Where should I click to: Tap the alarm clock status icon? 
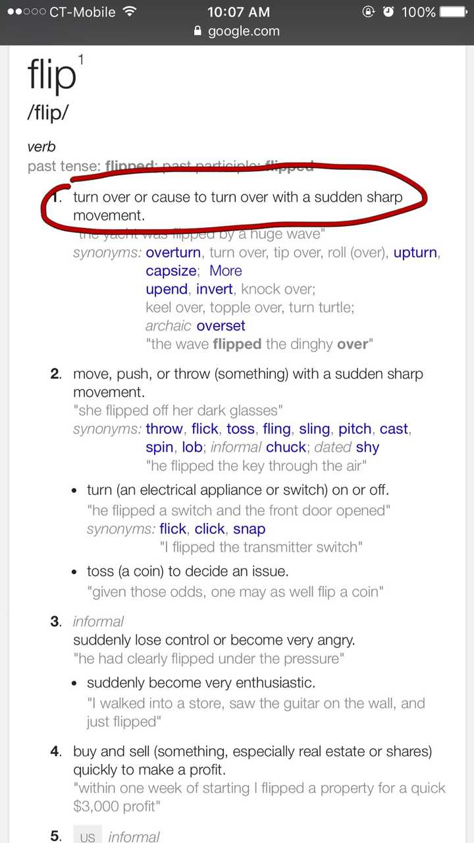(x=389, y=12)
